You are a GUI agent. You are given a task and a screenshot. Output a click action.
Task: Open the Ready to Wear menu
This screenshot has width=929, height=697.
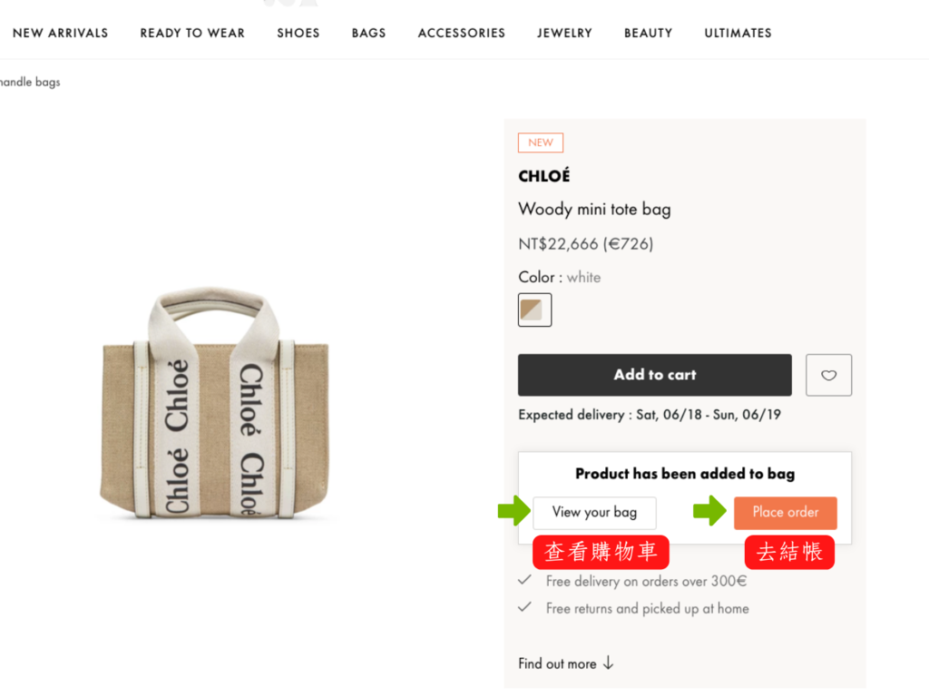coord(192,33)
